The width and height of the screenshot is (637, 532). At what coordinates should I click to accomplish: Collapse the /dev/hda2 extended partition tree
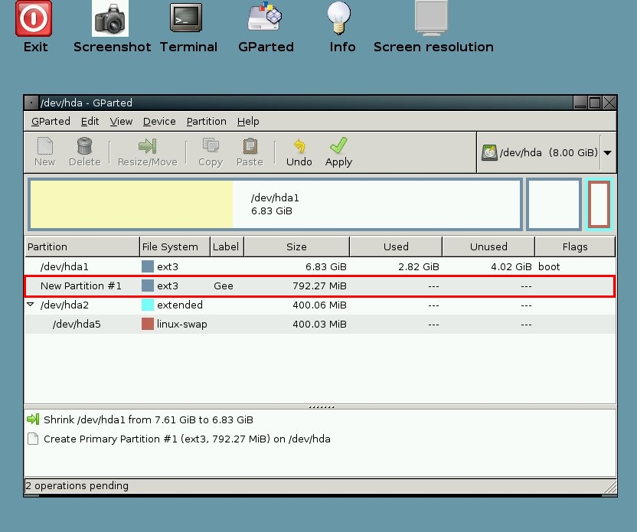31,304
